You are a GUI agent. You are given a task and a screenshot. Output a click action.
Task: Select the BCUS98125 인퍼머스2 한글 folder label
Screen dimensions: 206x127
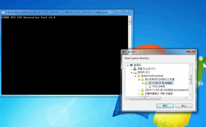coord(160,79)
